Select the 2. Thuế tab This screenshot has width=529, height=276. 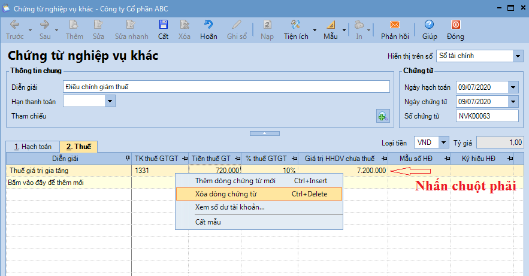pos(78,147)
